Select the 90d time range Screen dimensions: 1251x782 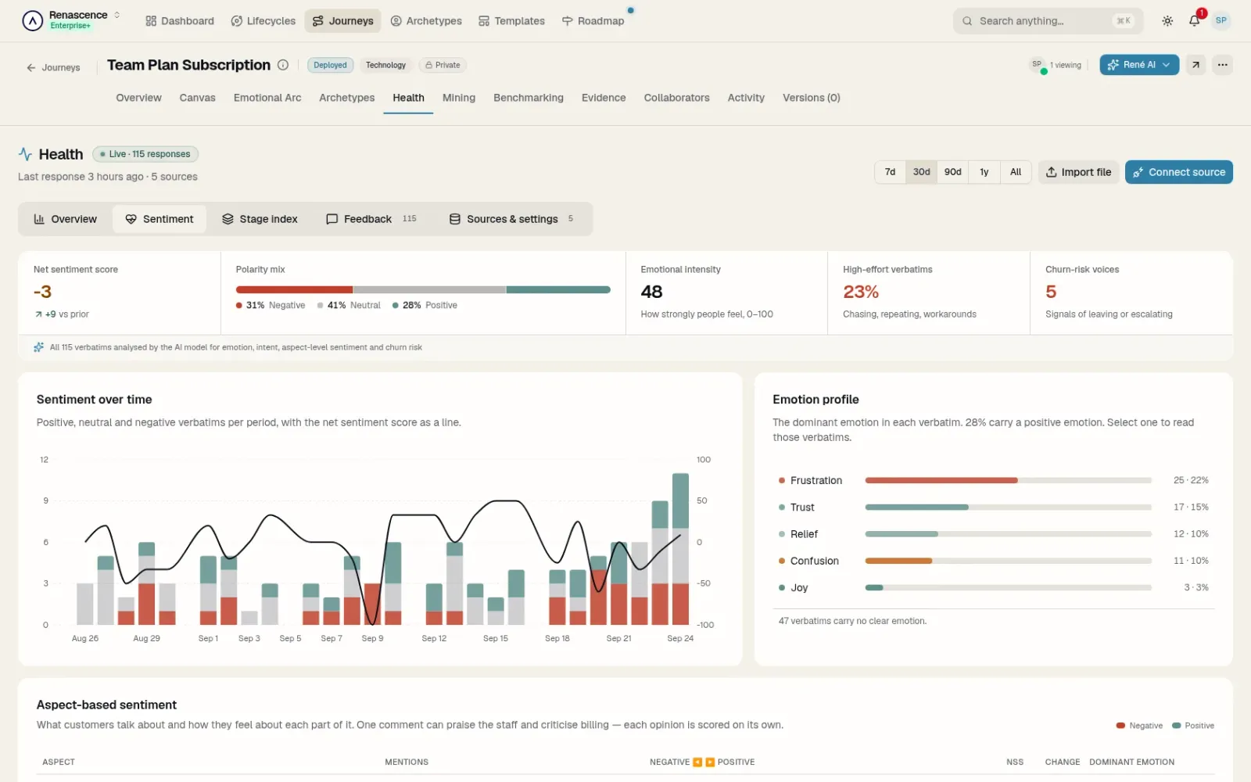pos(952,172)
